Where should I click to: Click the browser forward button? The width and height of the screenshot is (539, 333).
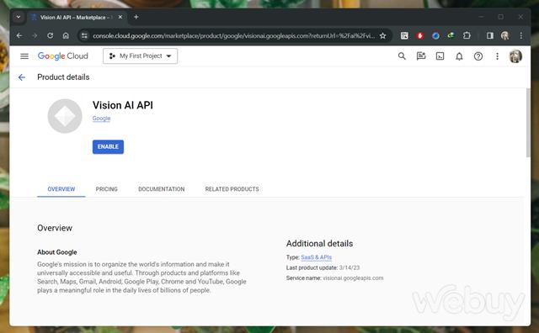coord(35,35)
